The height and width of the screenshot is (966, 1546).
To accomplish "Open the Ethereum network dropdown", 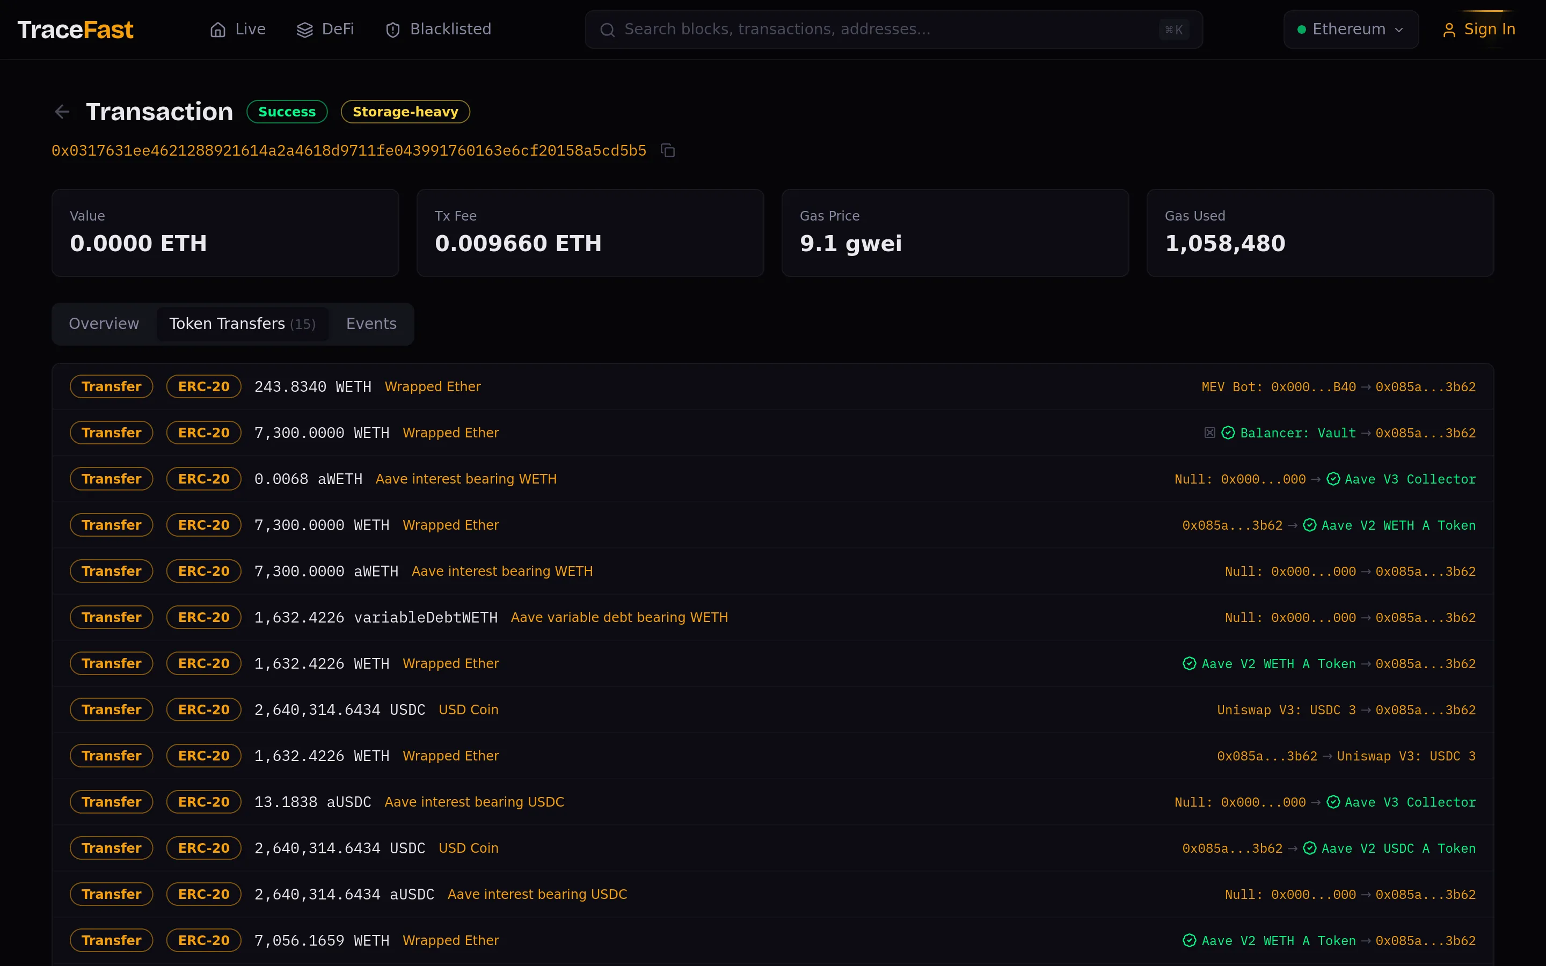I will point(1351,30).
